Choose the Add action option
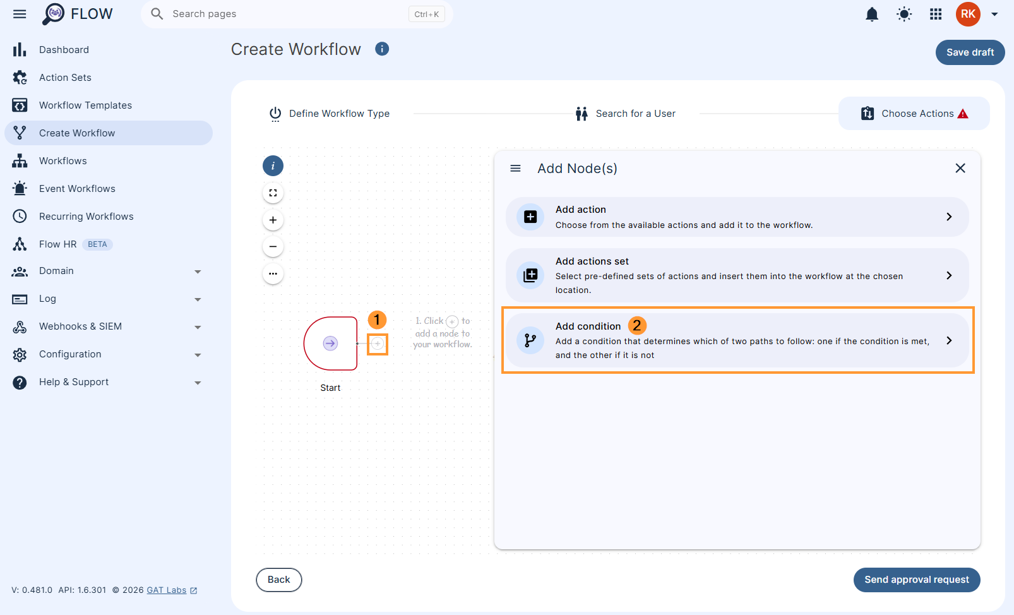 (737, 217)
